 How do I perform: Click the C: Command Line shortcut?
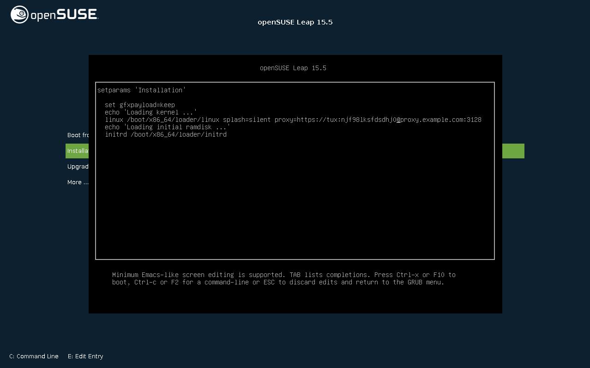coord(34,356)
